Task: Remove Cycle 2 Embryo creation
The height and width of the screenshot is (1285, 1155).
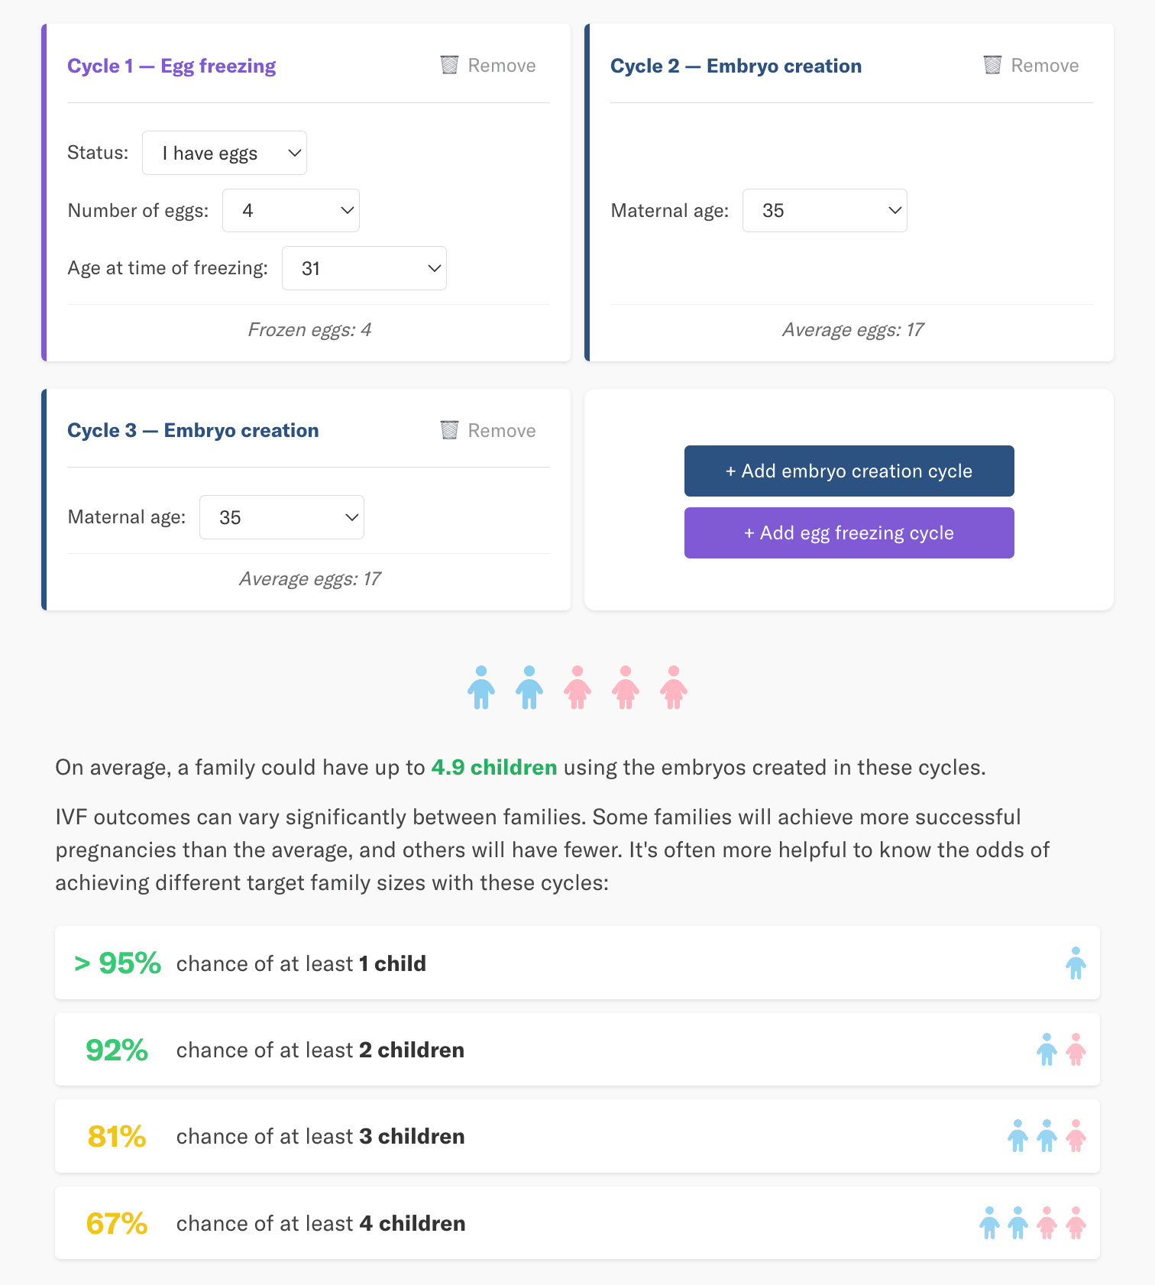Action: (x=1031, y=66)
